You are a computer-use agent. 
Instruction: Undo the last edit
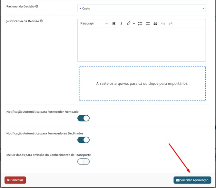163,24
